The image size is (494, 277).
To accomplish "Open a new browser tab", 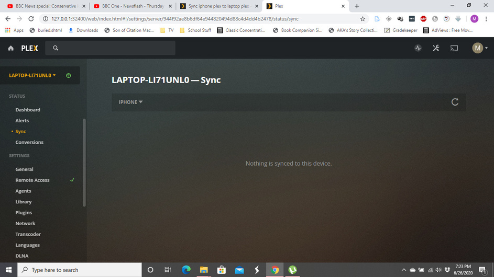I will tap(357, 6).
